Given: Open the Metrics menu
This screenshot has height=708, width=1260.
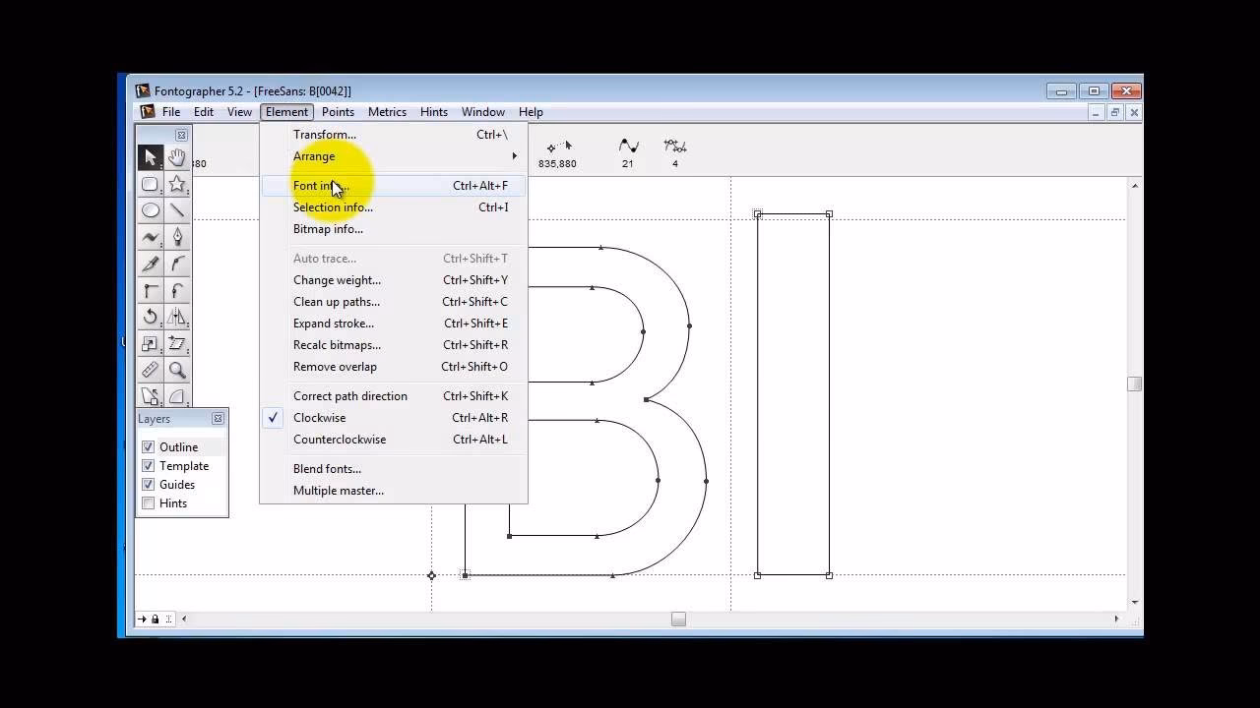Looking at the screenshot, I should click(x=387, y=112).
